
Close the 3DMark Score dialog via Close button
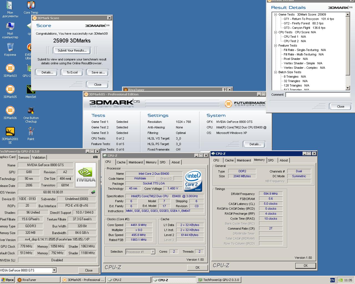[98, 85]
